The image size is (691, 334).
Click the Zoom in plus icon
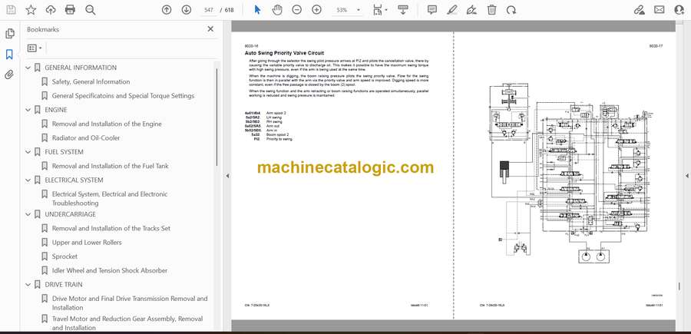click(317, 10)
